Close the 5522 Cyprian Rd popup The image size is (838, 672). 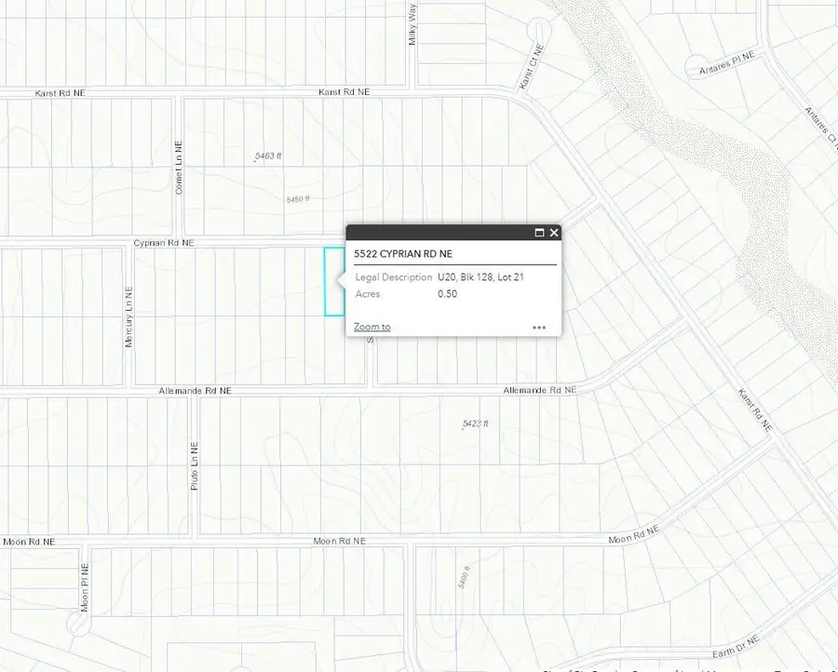coord(554,233)
